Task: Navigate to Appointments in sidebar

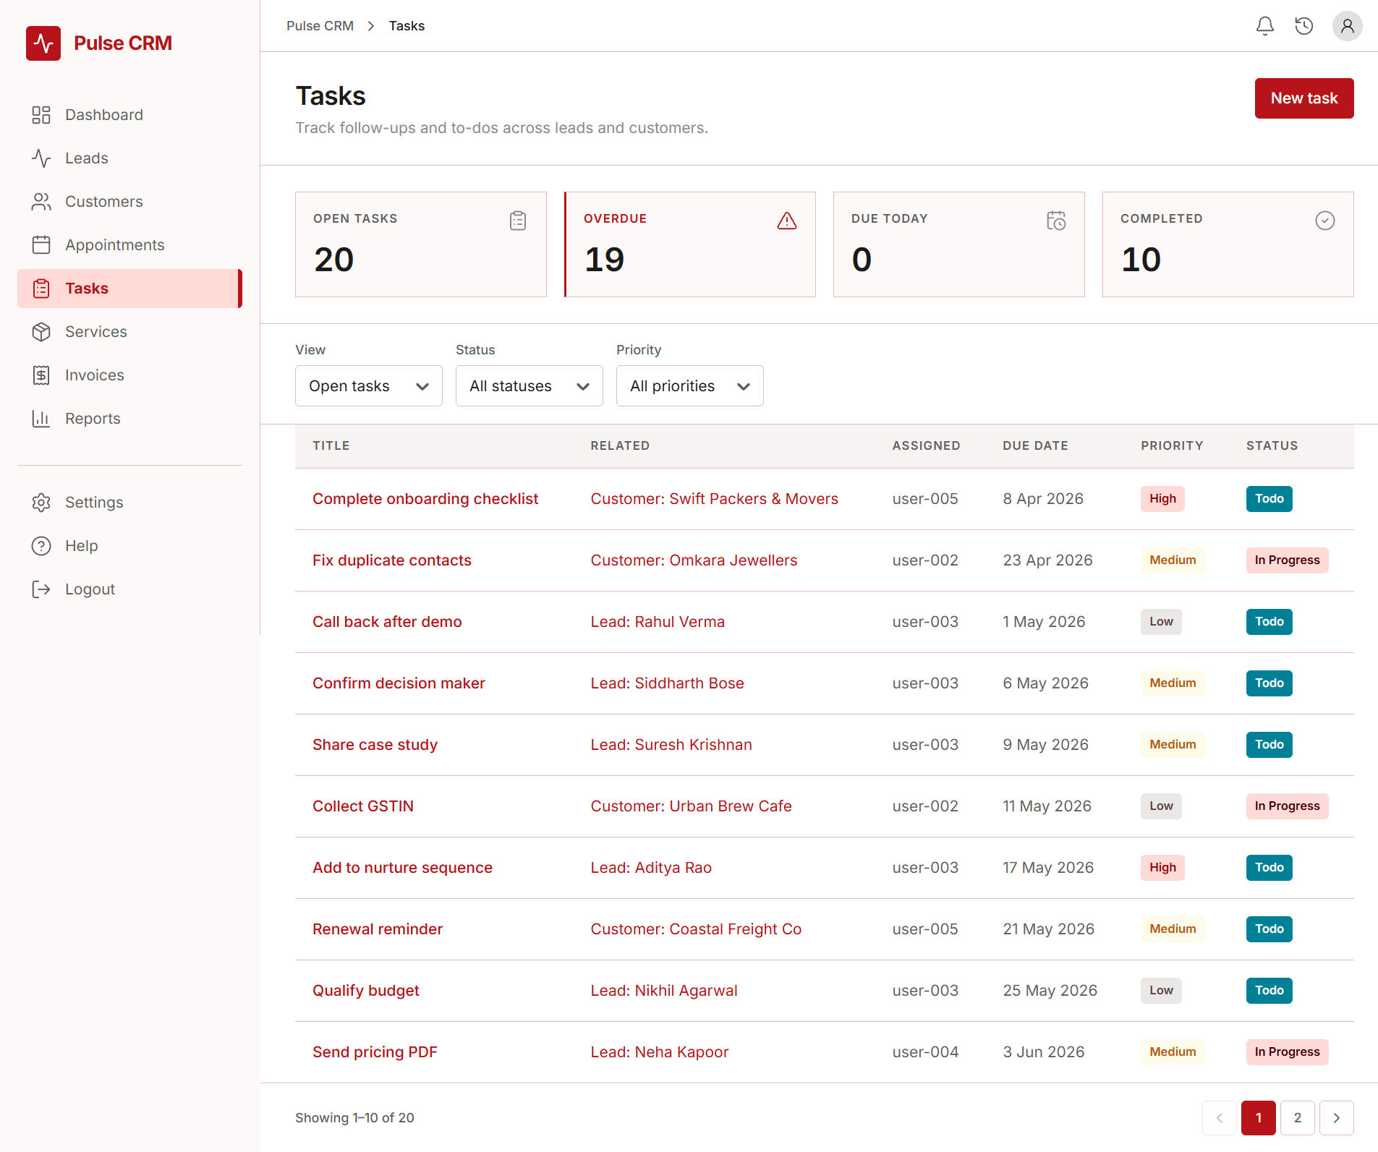Action: coord(129,245)
